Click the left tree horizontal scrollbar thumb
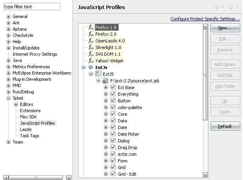The width and height of the screenshot is (243, 180). (36, 177)
